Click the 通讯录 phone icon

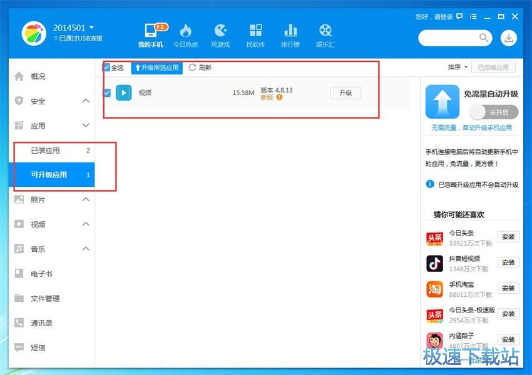pyautogui.click(x=19, y=323)
